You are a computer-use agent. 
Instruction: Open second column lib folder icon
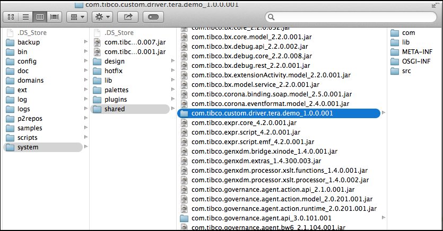point(97,81)
